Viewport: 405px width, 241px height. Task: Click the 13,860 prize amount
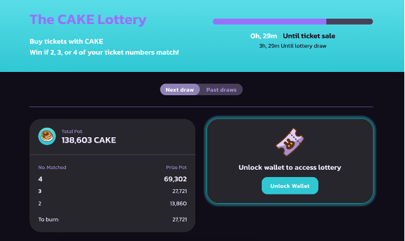coord(179,204)
